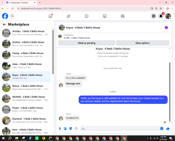This screenshot has height=141, width=175.
Task: Click the microphone voice clip icon
Action: [x=60, y=129]
